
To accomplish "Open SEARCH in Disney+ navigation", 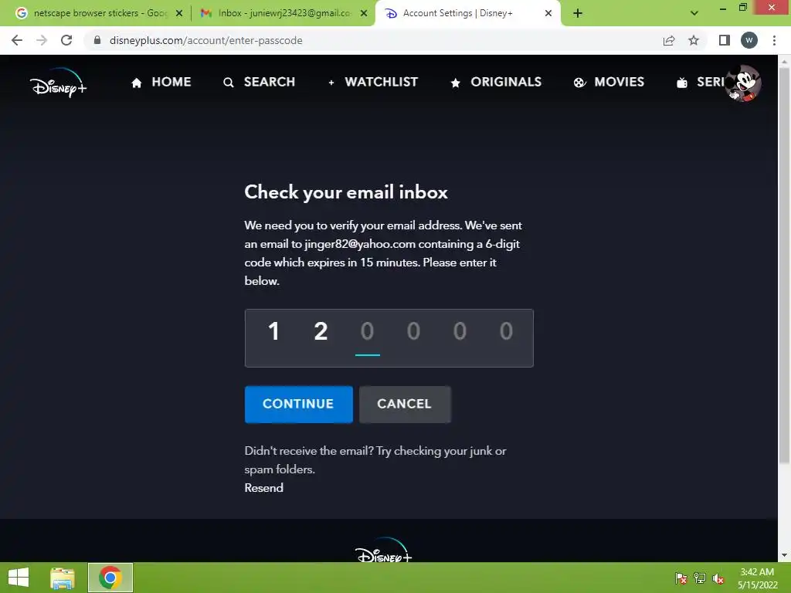I will click(260, 82).
